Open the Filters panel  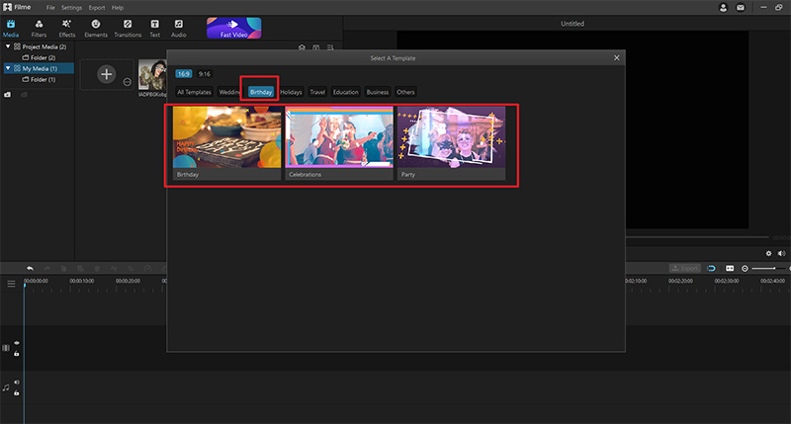[39, 29]
